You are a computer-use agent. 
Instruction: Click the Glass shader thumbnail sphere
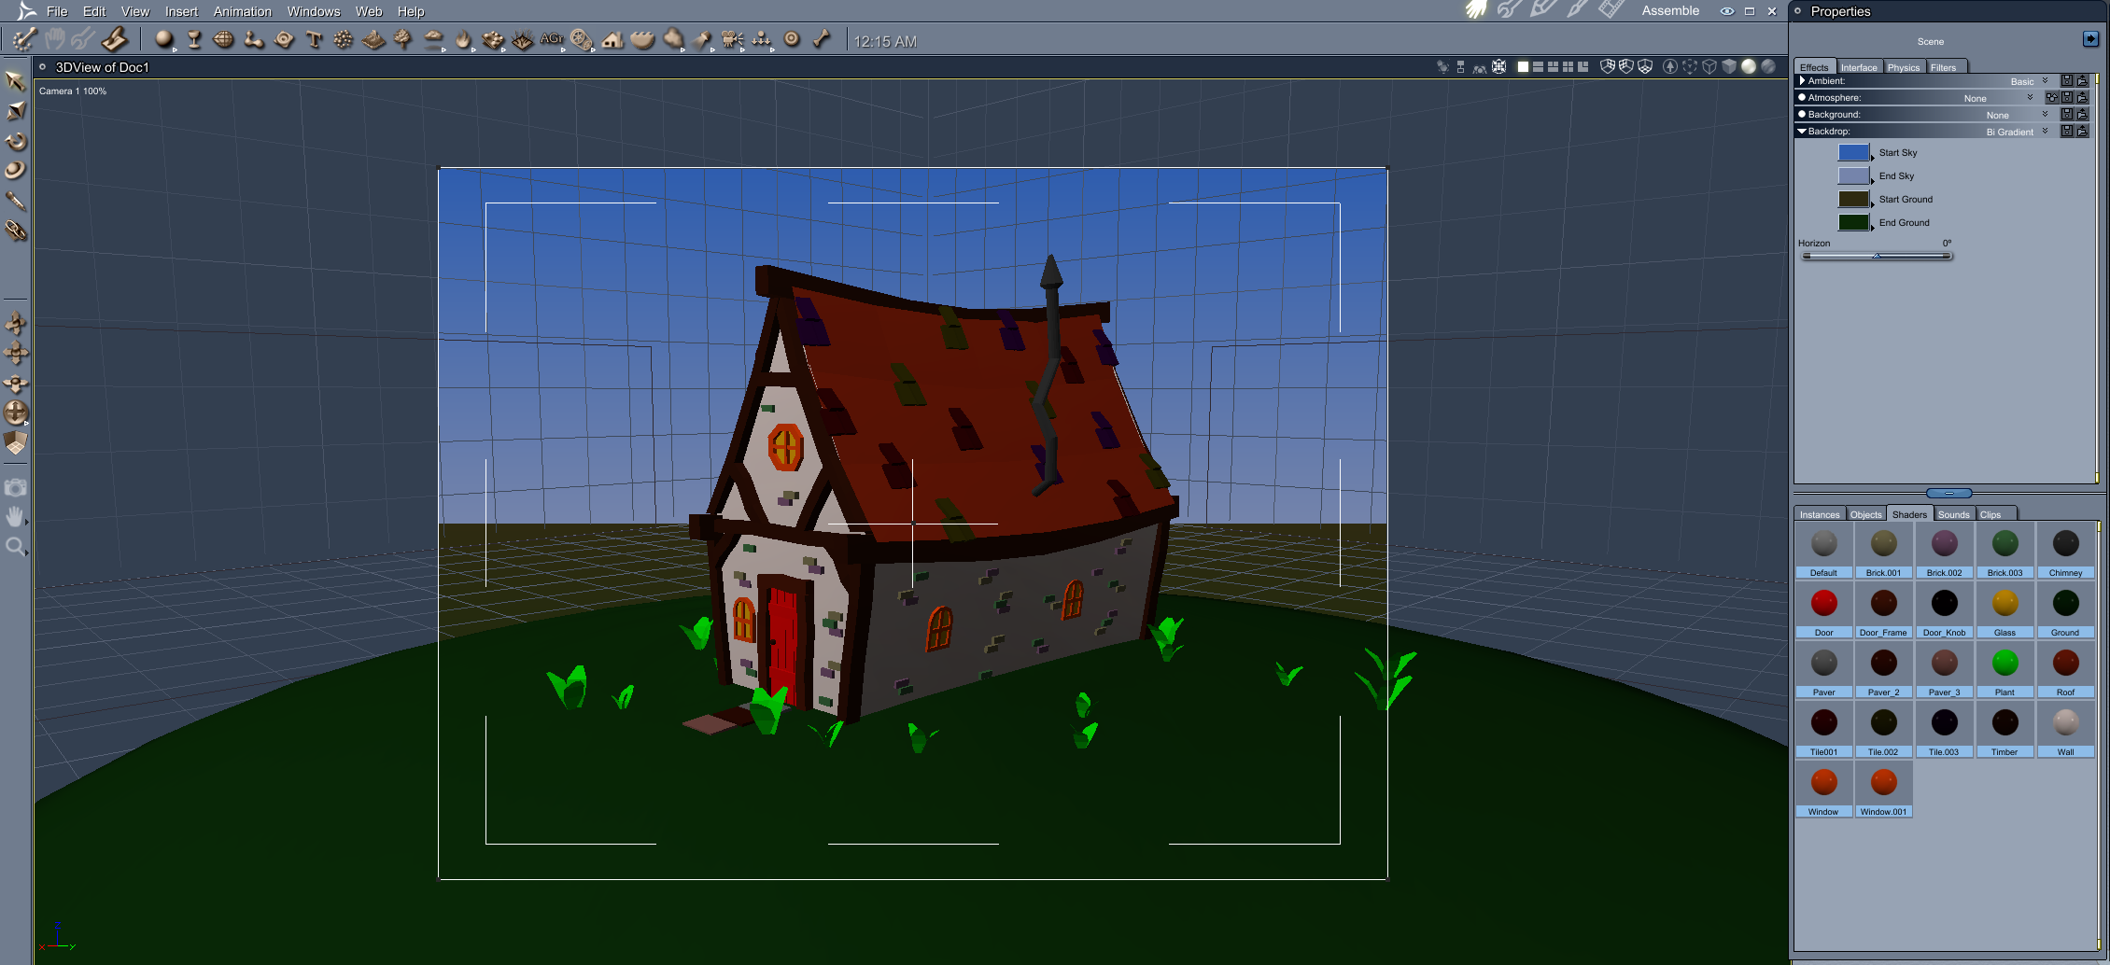click(x=2004, y=603)
